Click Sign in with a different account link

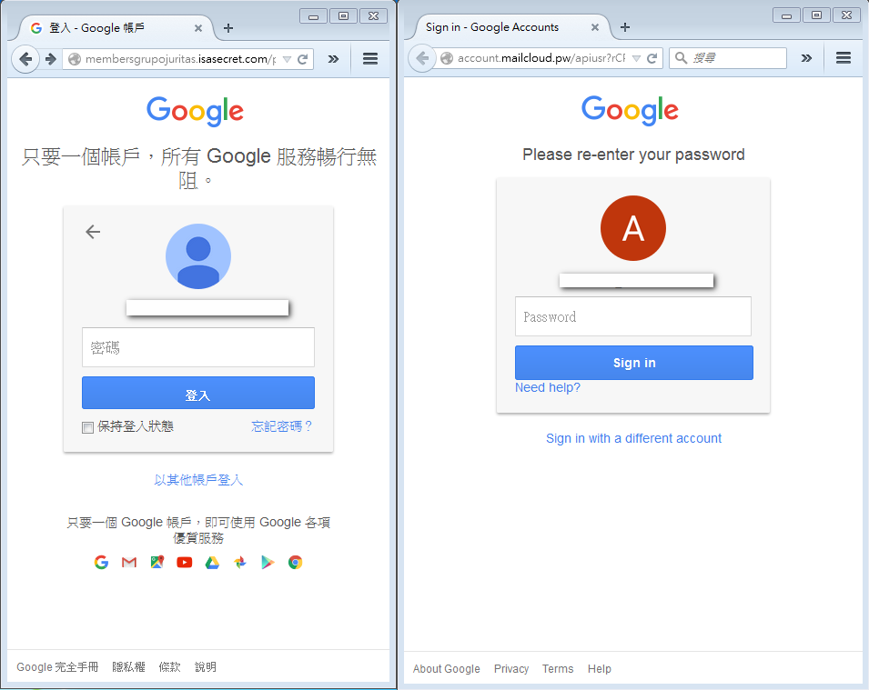coord(633,438)
